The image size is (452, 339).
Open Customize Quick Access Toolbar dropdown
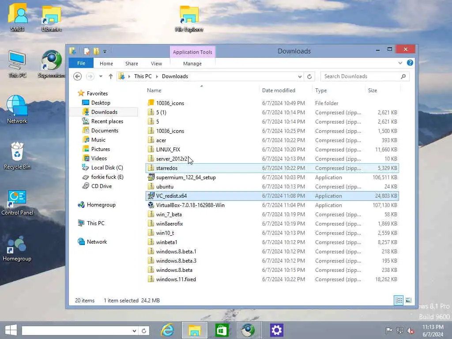105,51
